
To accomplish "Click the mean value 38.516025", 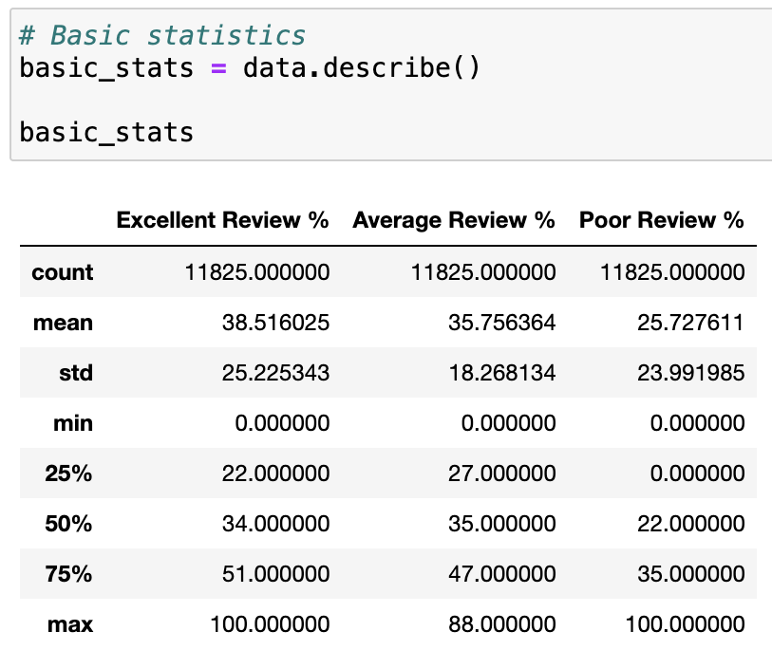I will pos(275,323).
